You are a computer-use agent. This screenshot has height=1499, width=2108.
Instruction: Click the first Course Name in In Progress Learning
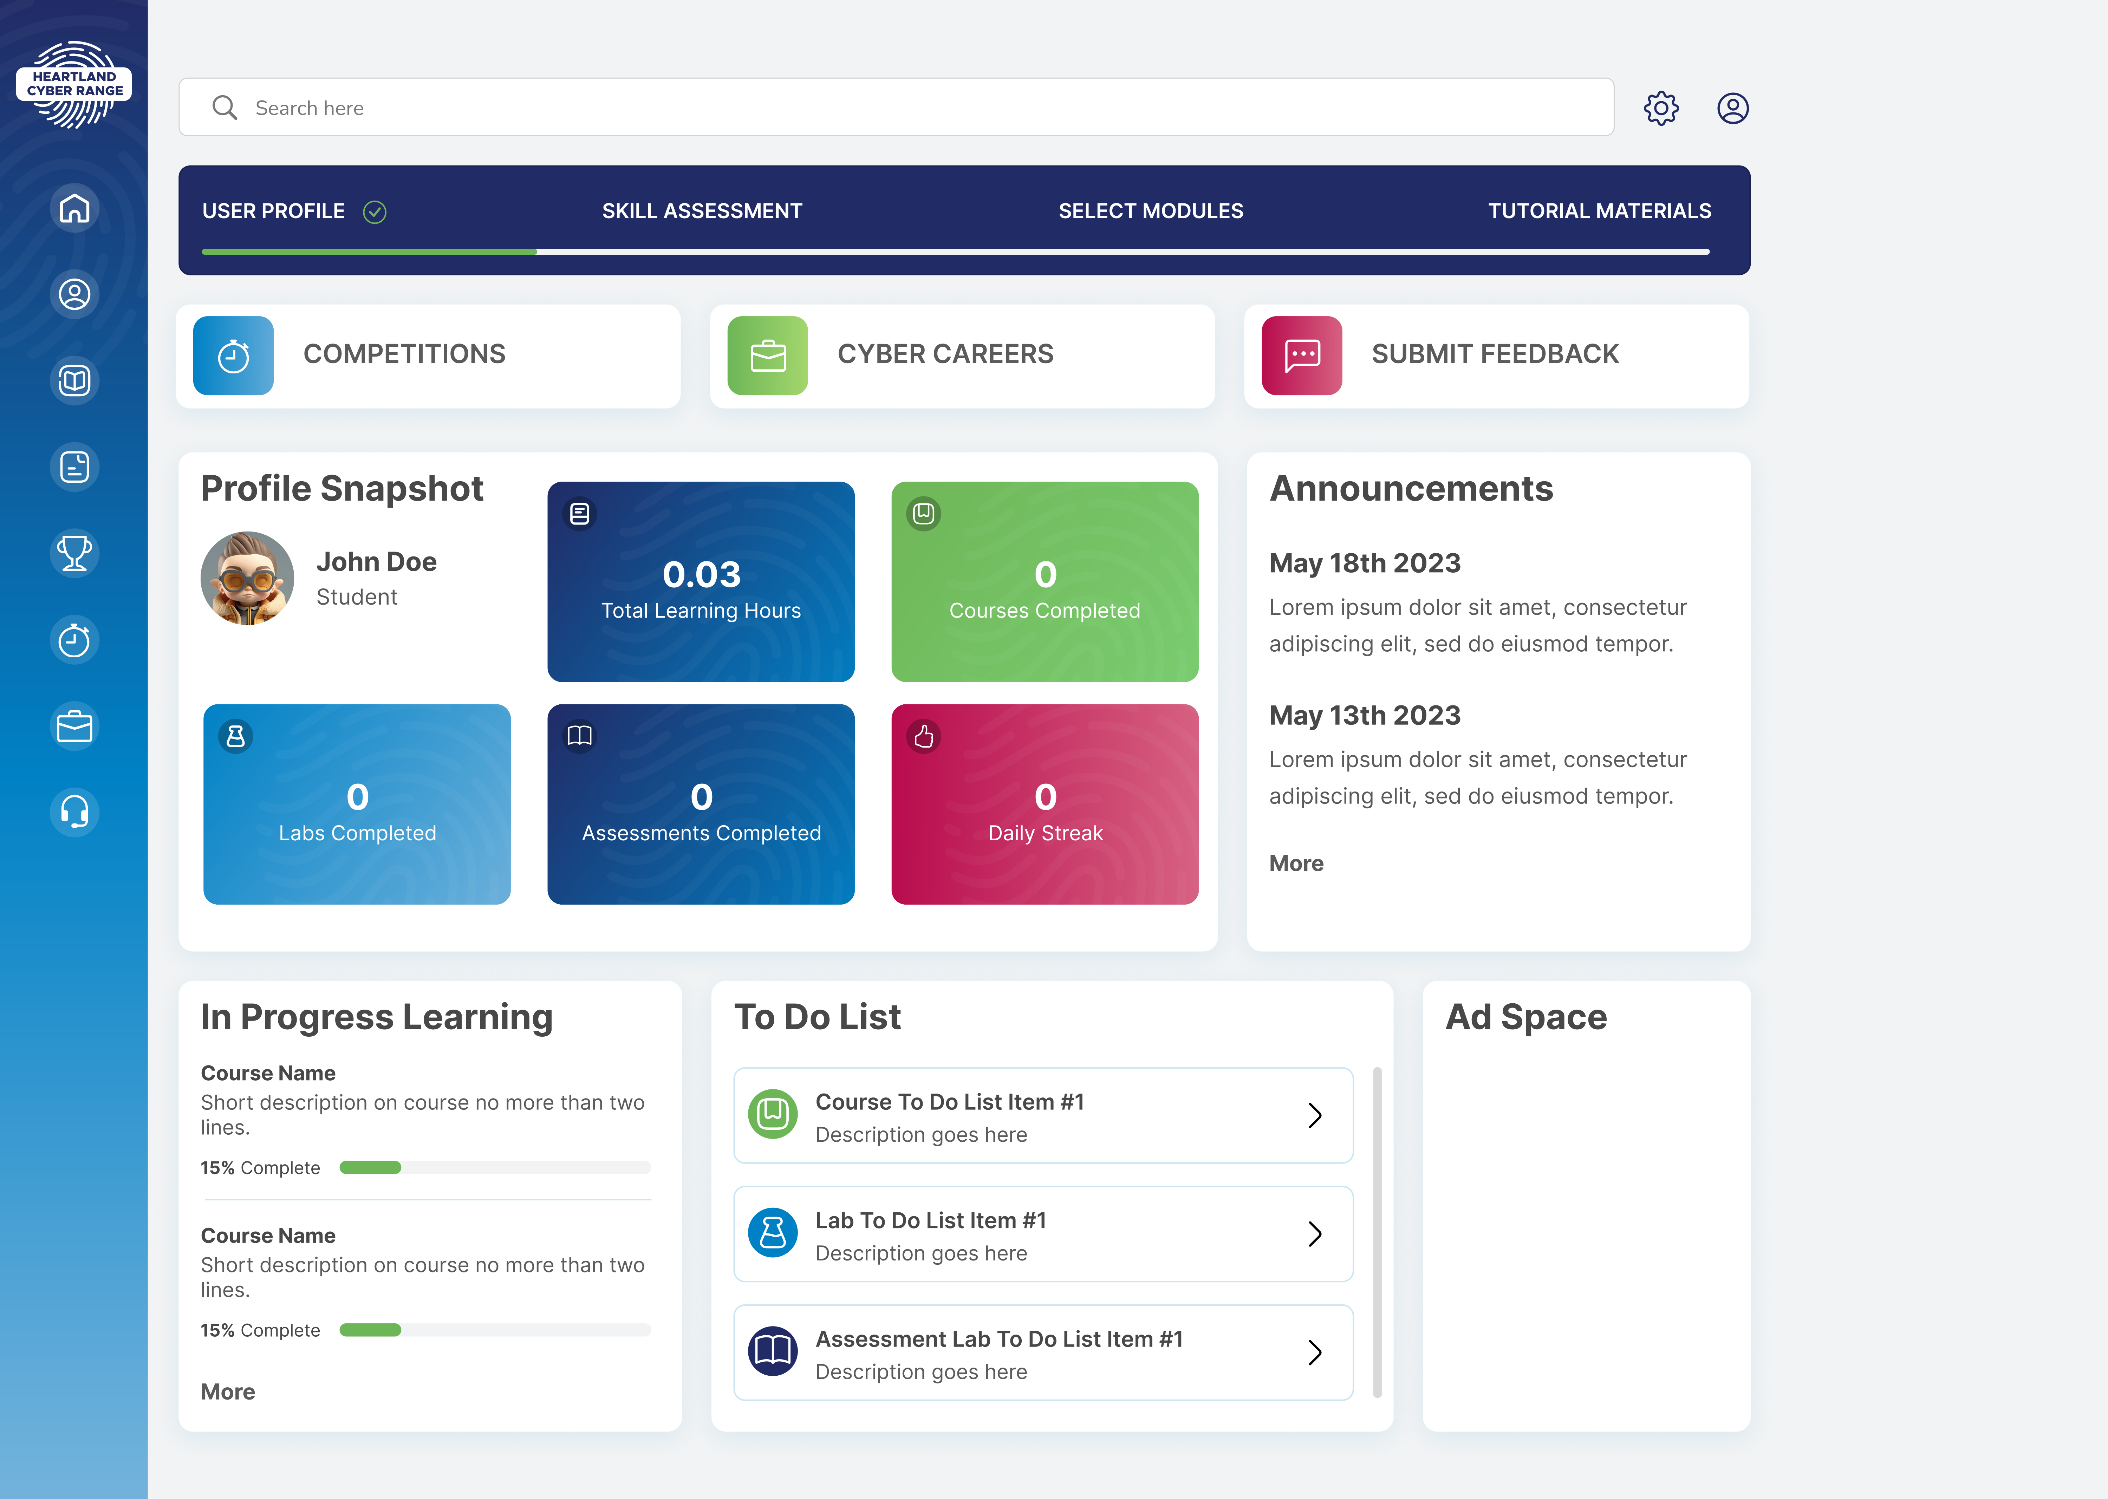(268, 1074)
